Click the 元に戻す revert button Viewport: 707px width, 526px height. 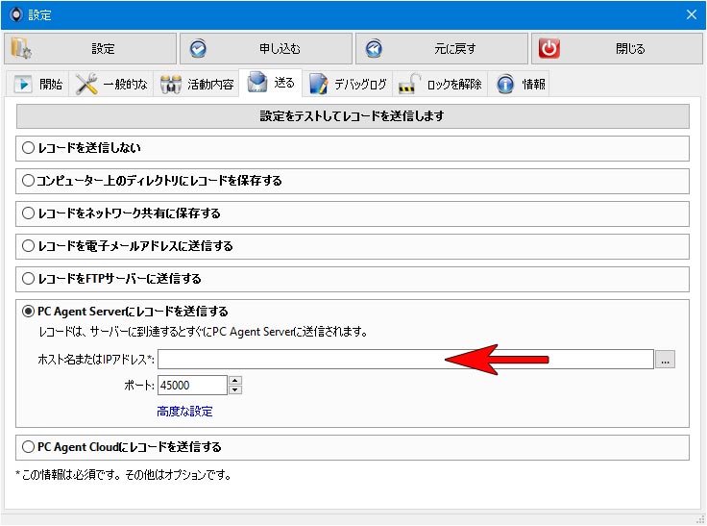442,48
